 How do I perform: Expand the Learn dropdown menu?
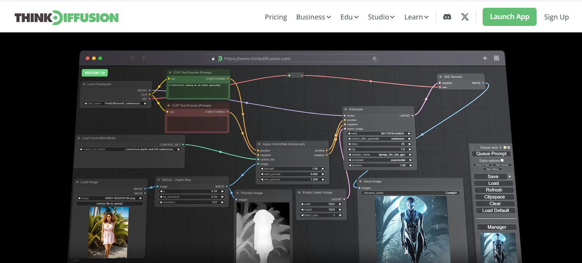tap(417, 17)
